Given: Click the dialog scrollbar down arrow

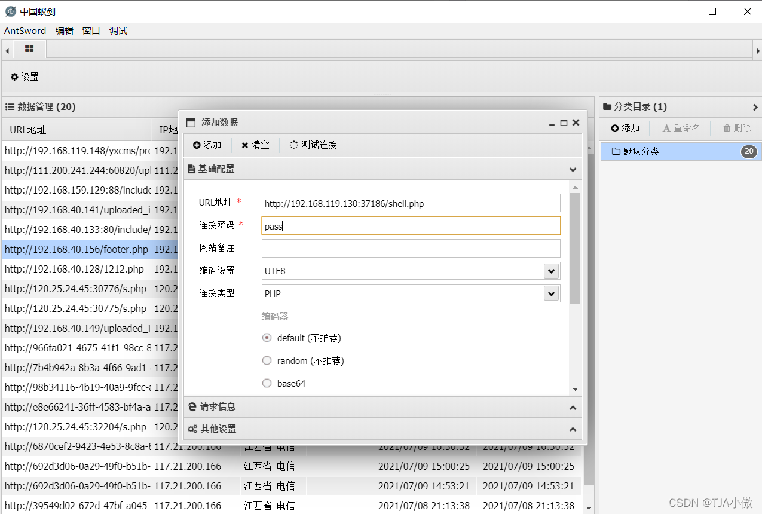Looking at the screenshot, I should [x=576, y=389].
